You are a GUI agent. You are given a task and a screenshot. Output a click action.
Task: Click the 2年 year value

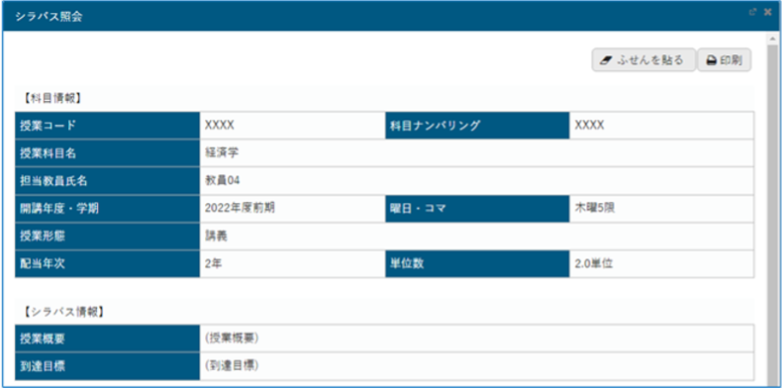213,263
